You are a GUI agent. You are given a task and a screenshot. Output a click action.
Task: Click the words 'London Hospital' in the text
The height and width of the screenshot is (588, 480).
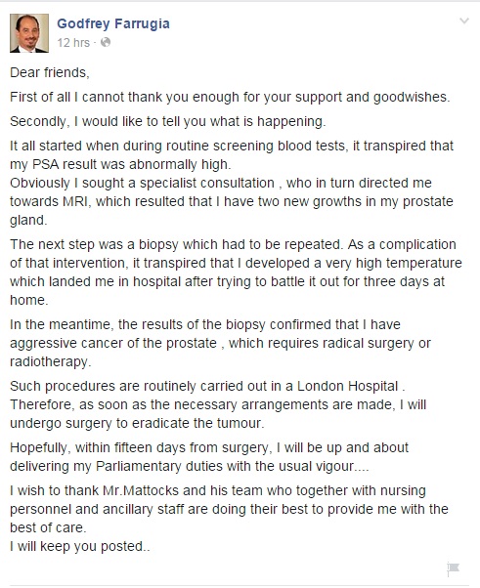pyautogui.click(x=347, y=386)
